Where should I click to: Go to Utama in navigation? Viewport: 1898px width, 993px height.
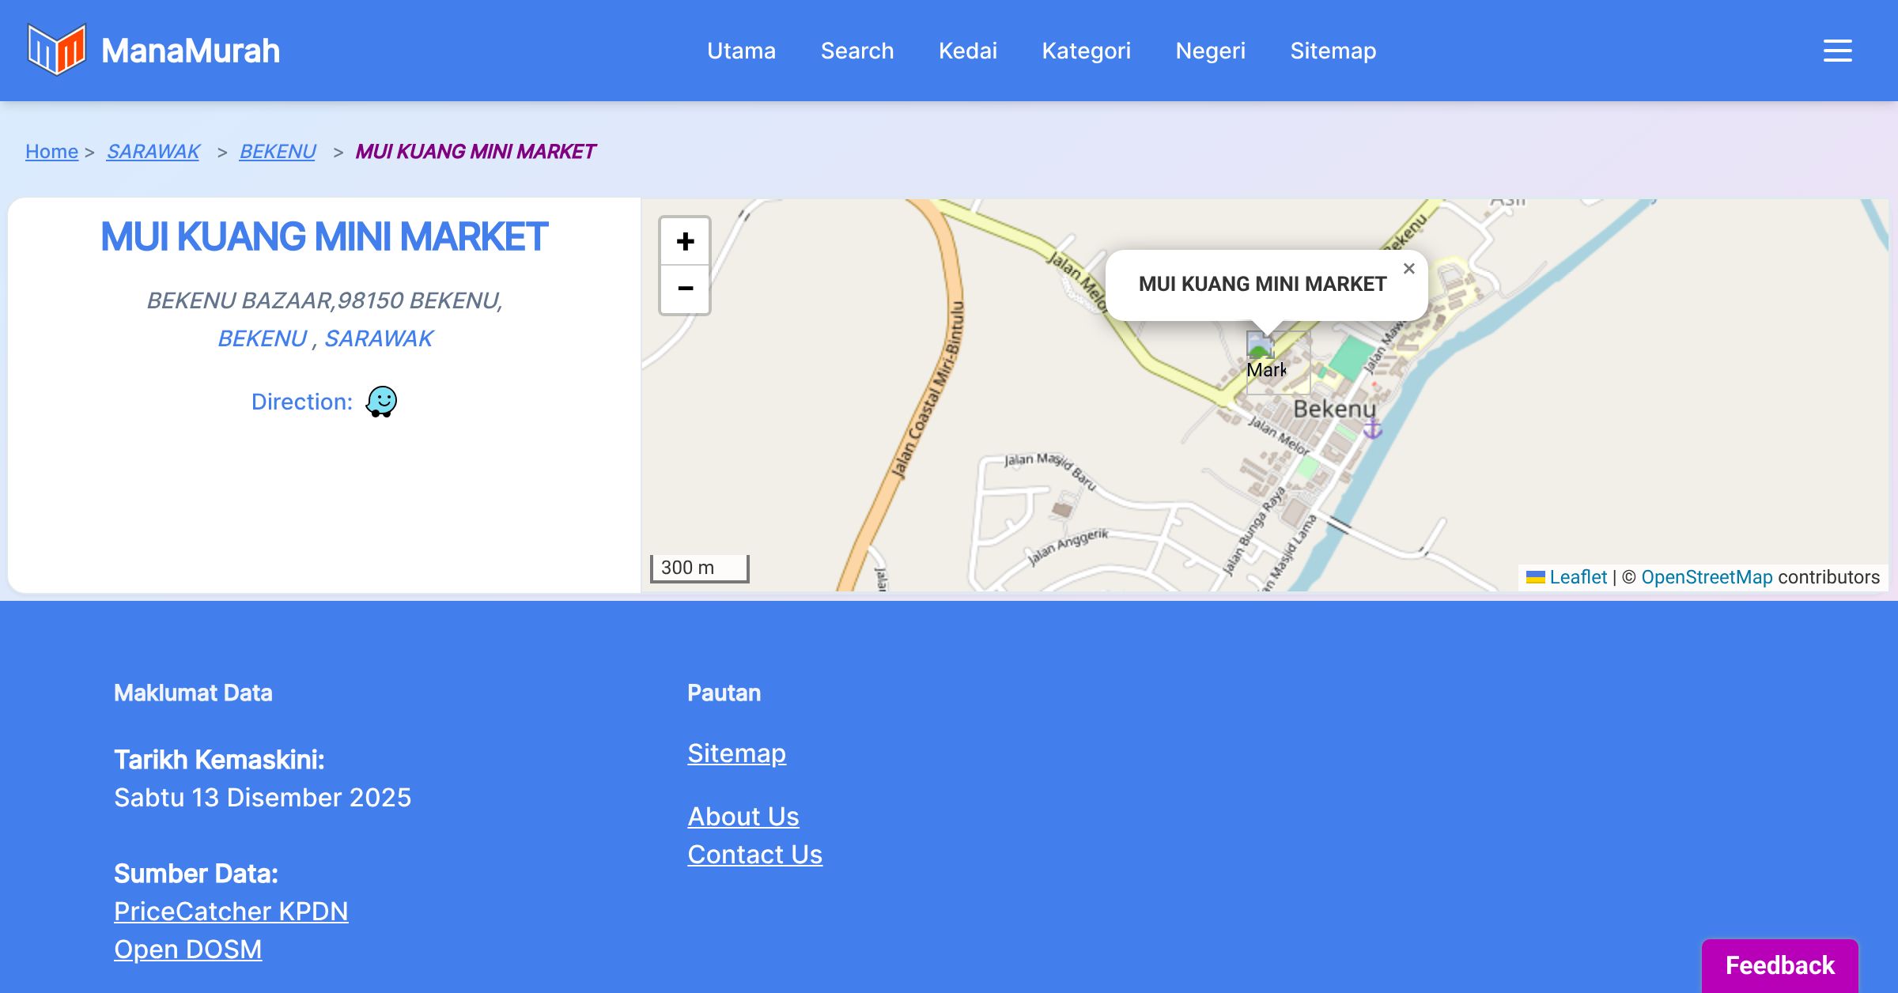pos(741,51)
